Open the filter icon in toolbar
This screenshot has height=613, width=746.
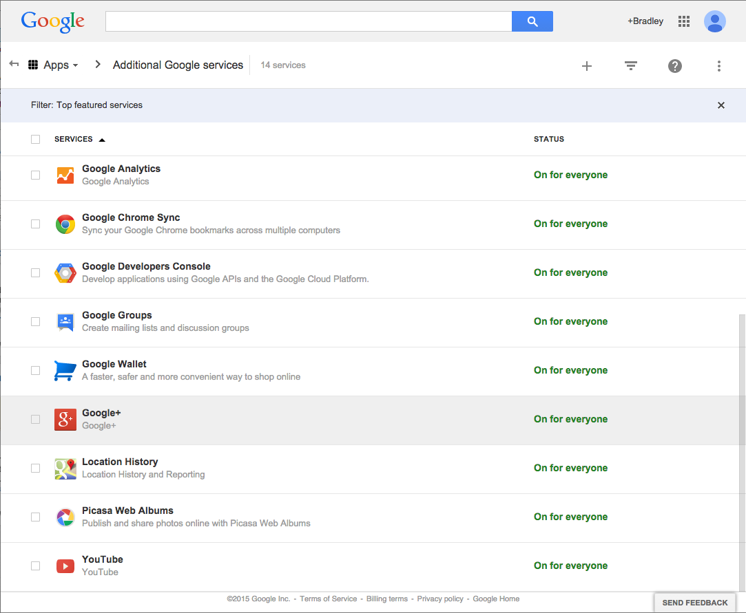click(x=630, y=66)
